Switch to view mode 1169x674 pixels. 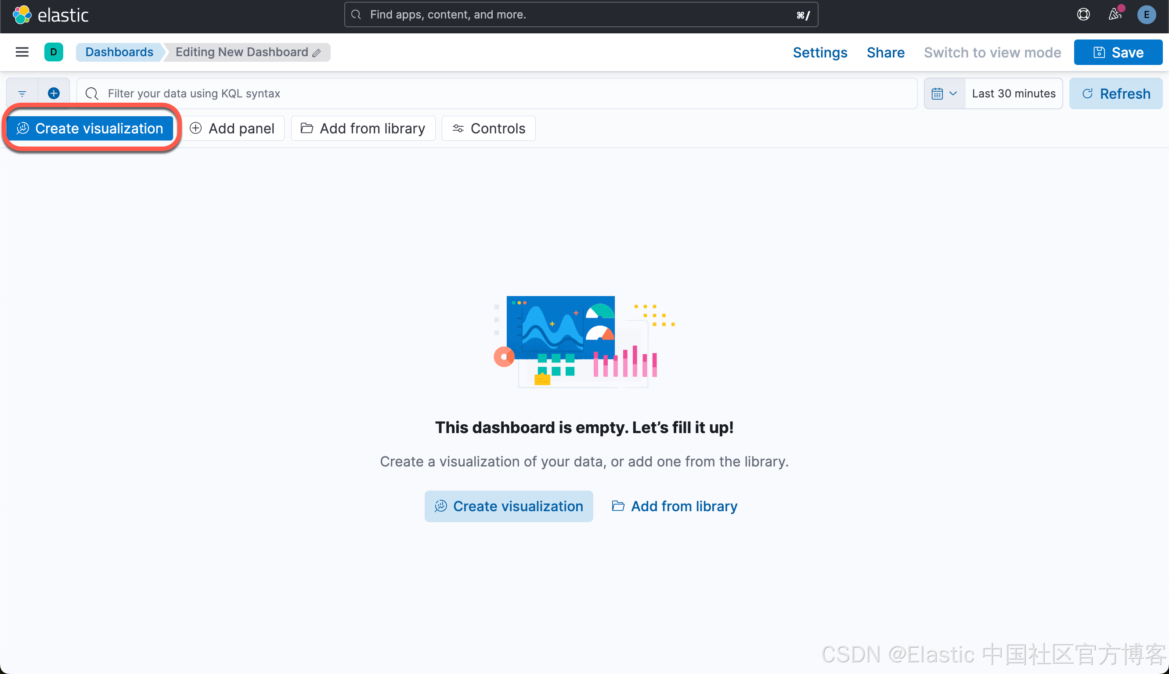point(992,52)
